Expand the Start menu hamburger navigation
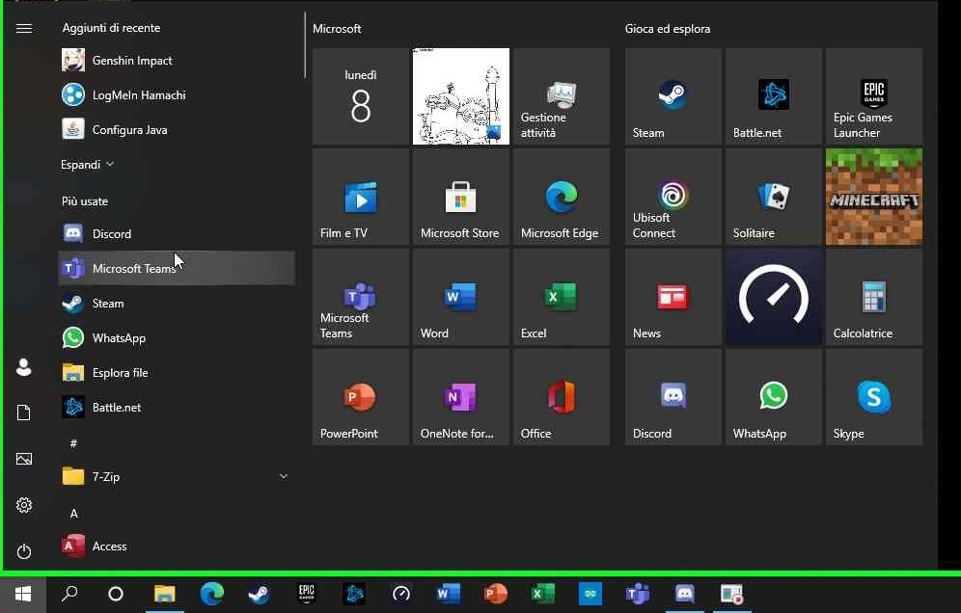 [24, 28]
